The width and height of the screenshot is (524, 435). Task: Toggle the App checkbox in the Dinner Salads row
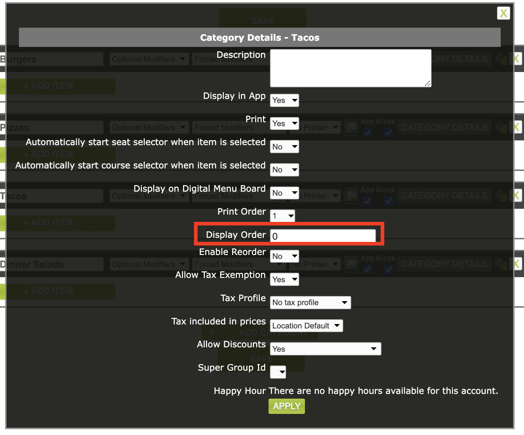click(368, 269)
